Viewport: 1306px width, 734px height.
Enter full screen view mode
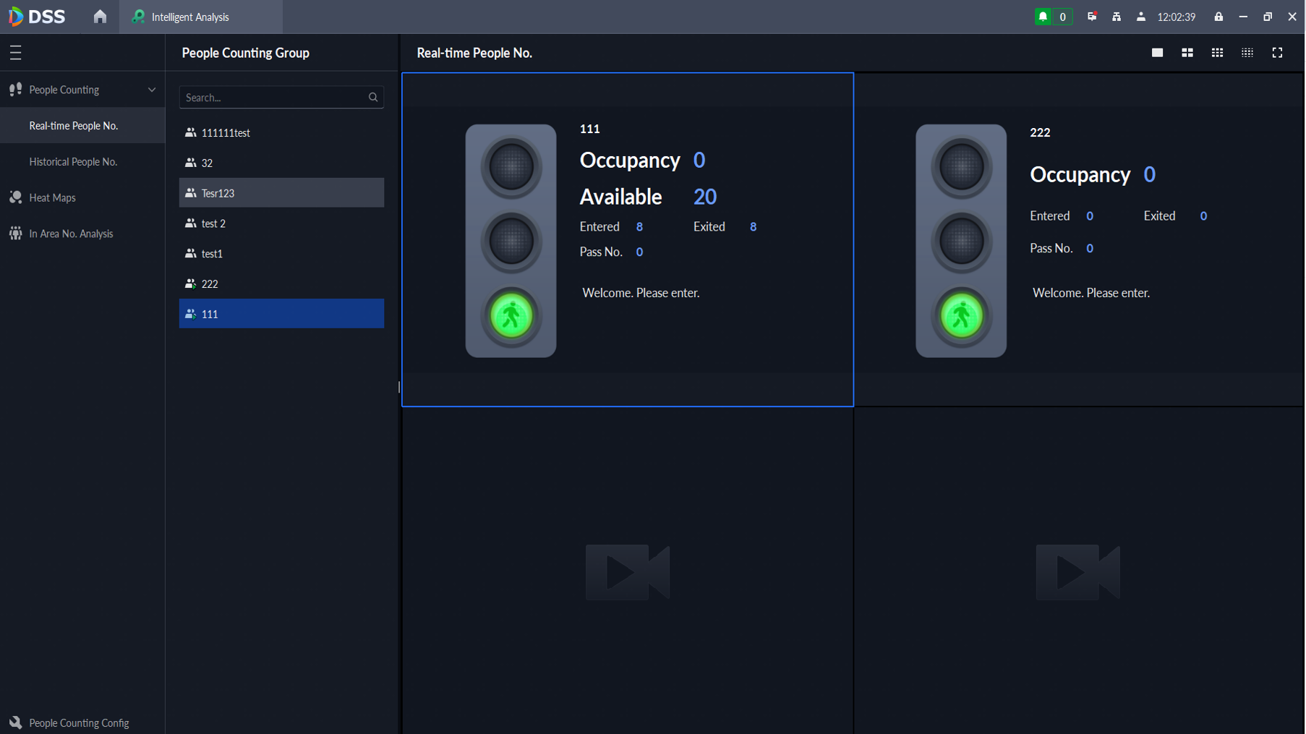pyautogui.click(x=1277, y=53)
